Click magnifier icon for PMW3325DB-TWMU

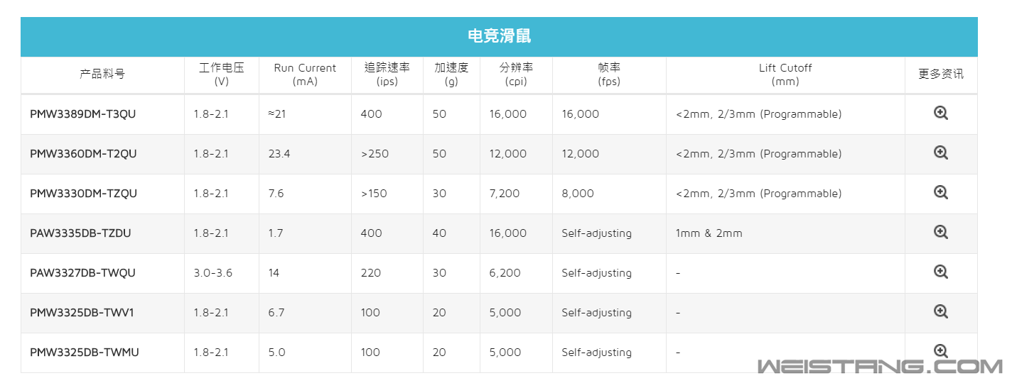(941, 351)
